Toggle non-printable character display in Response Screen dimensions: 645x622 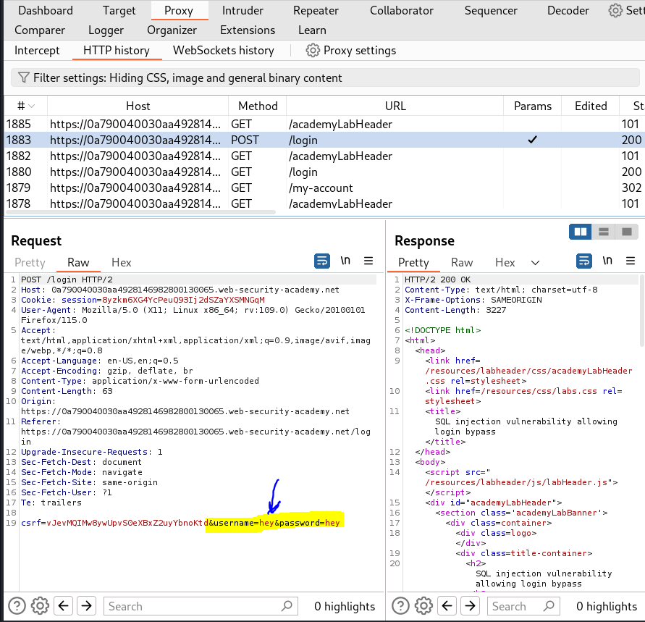tap(608, 262)
